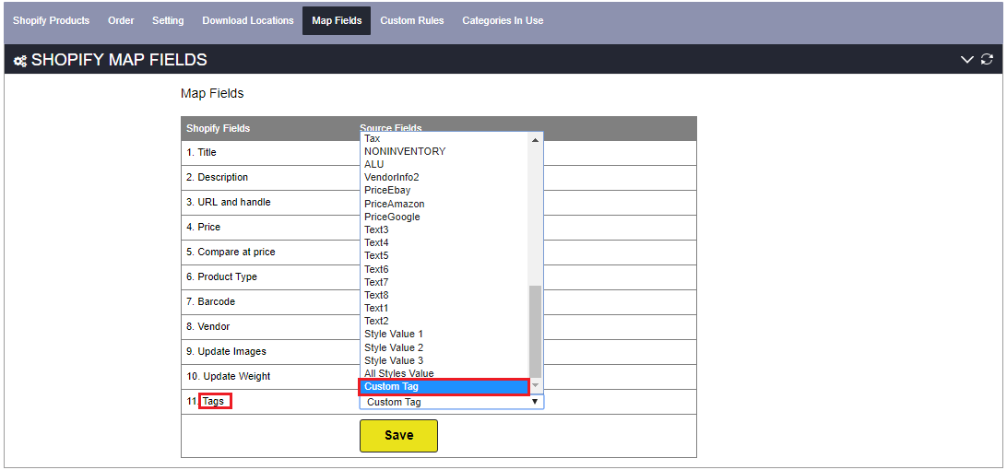The height and width of the screenshot is (470, 1007).
Task: Click the Title row label
Action: point(202,153)
